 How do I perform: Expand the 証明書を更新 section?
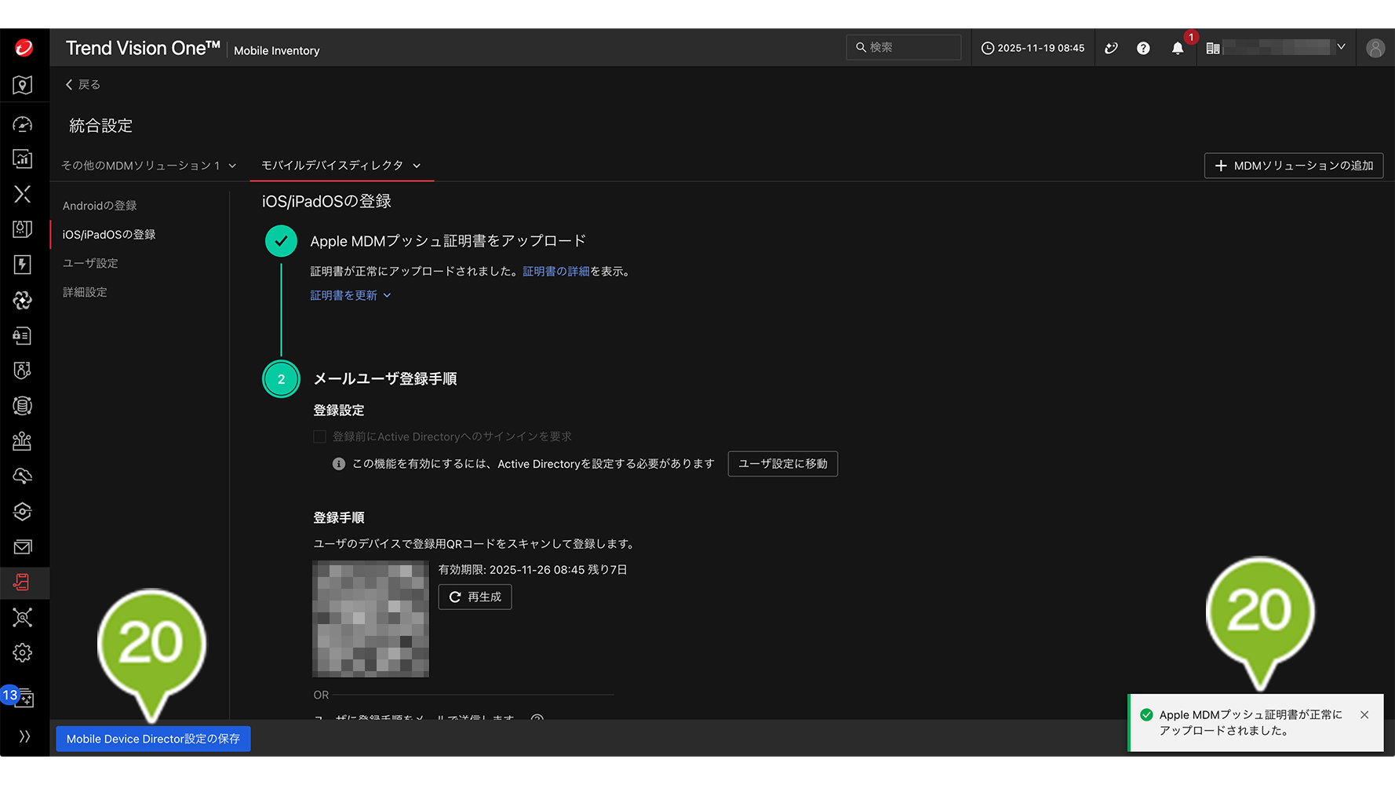tap(350, 296)
